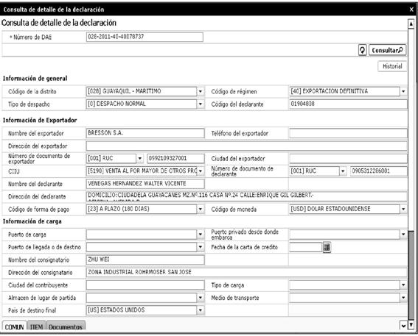Open the Historial button
Screen dimensions: 418x336
tap(392, 66)
